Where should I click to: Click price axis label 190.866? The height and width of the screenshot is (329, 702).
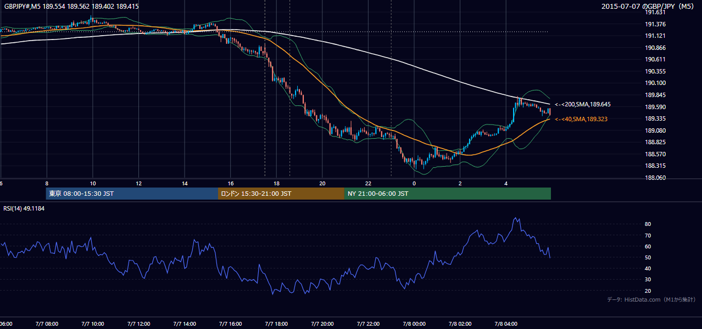coord(655,48)
